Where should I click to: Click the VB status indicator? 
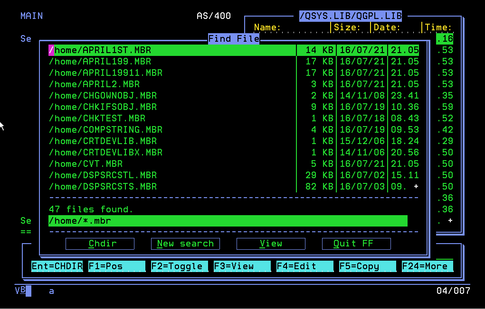point(20,291)
